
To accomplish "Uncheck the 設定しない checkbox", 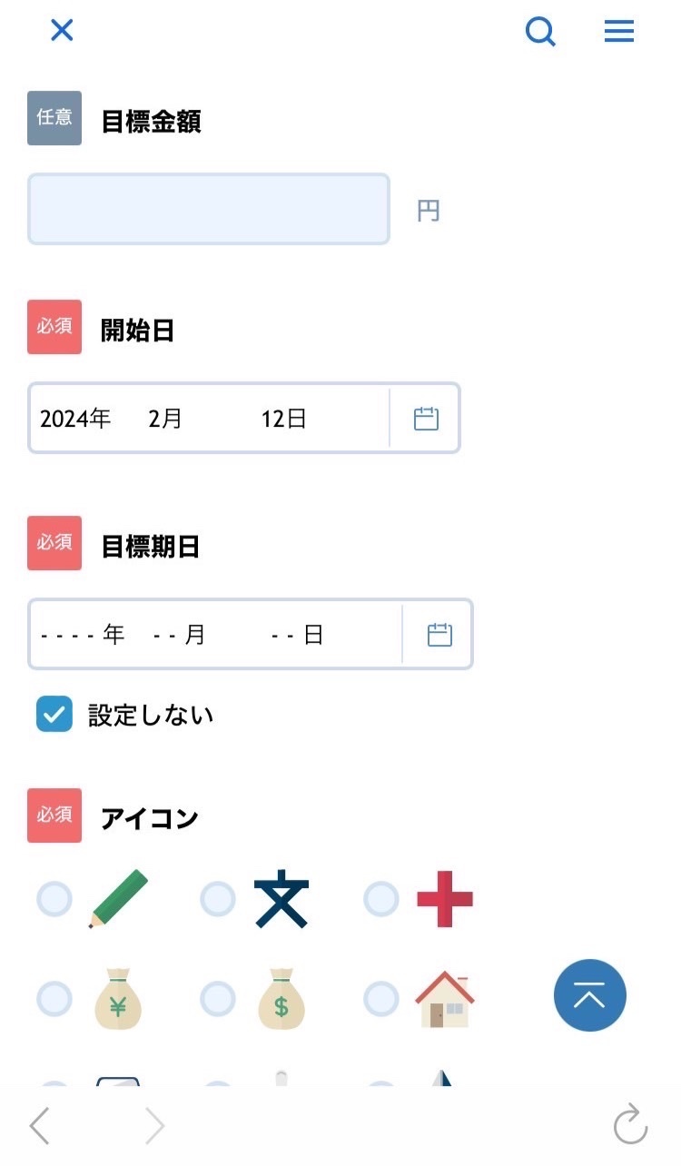I will [54, 714].
